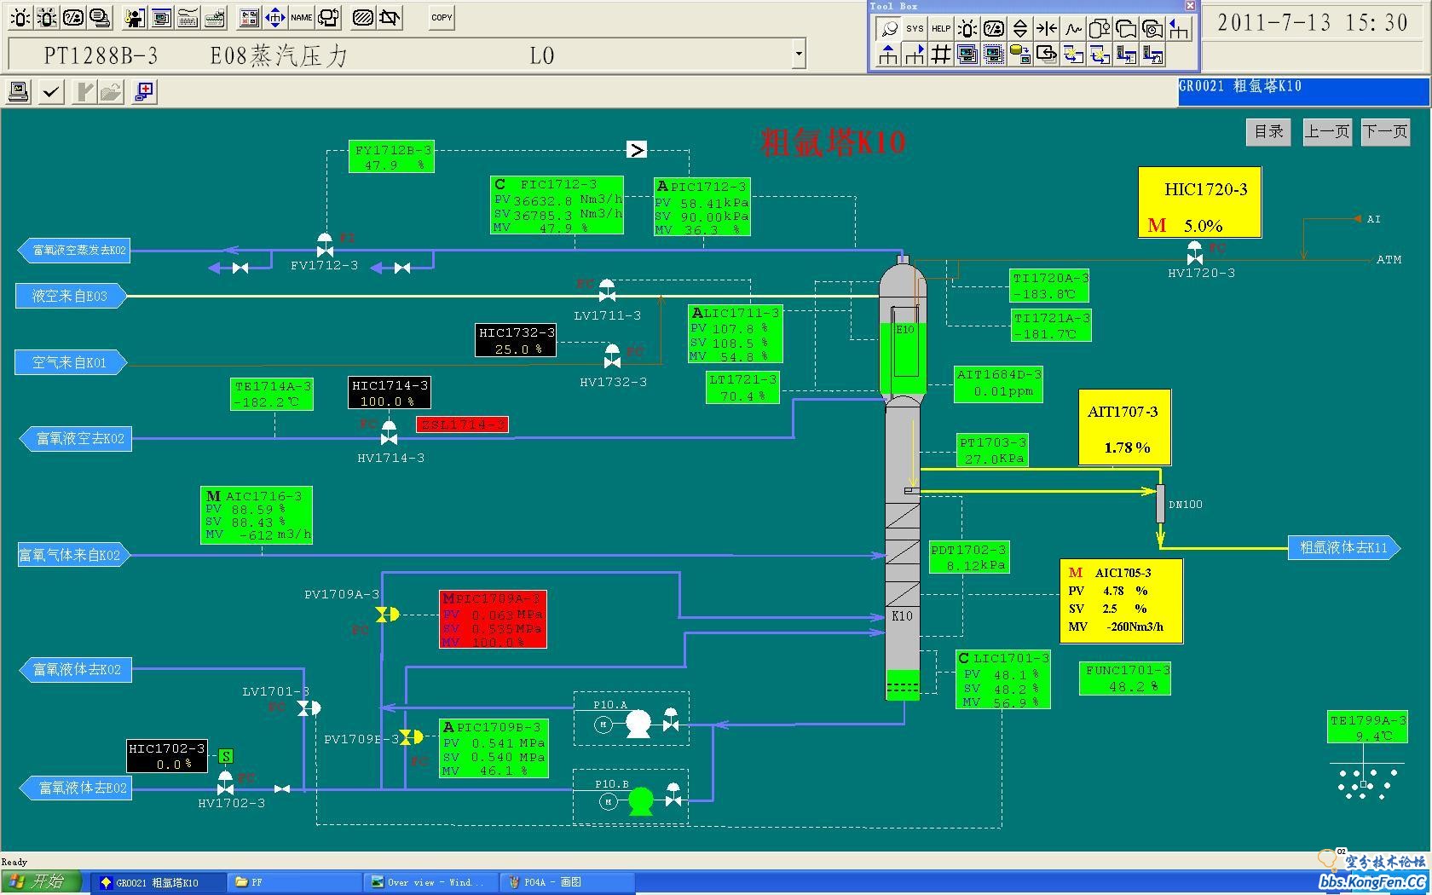The height and width of the screenshot is (895, 1432).
Task: Click the blue four-arrow navigator icon
Action: [274, 17]
